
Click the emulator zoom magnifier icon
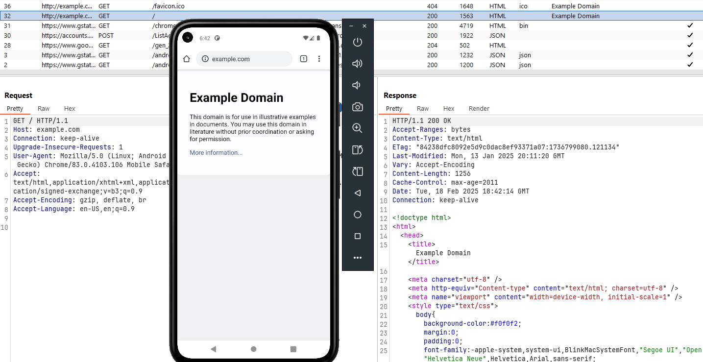[358, 128]
